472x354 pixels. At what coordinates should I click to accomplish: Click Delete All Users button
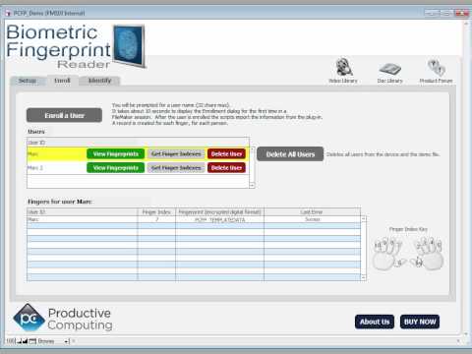pos(290,154)
